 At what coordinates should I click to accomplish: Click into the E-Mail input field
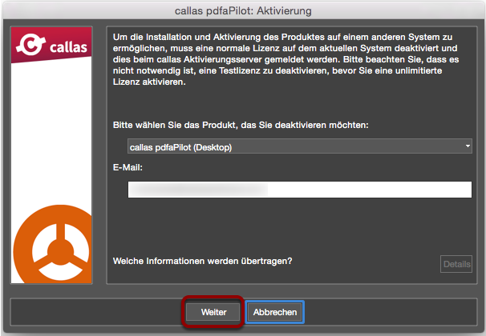[300, 190]
